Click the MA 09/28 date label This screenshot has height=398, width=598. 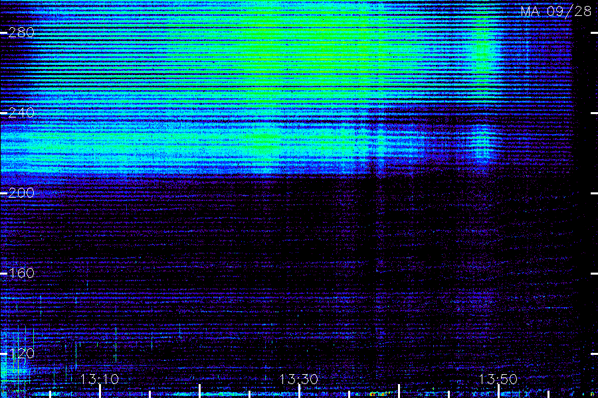[x=556, y=11]
